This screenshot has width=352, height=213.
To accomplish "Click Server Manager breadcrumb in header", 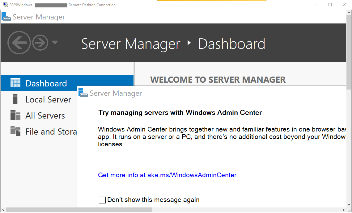I will point(131,44).
